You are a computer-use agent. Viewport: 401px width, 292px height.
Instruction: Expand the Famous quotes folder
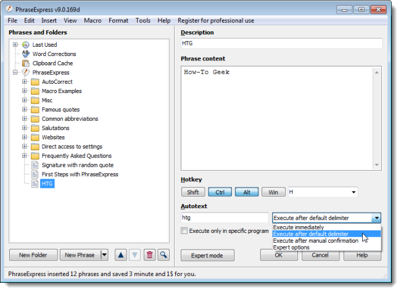coord(25,110)
